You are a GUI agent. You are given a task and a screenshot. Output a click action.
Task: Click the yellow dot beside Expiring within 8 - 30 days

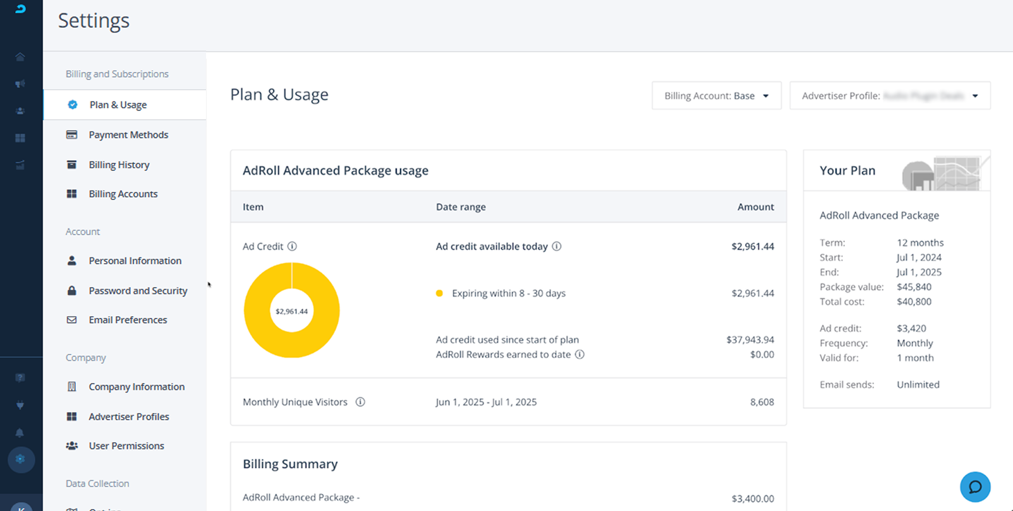tap(439, 293)
